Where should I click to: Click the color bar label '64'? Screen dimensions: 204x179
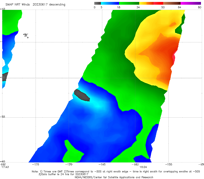pos(179,7)
